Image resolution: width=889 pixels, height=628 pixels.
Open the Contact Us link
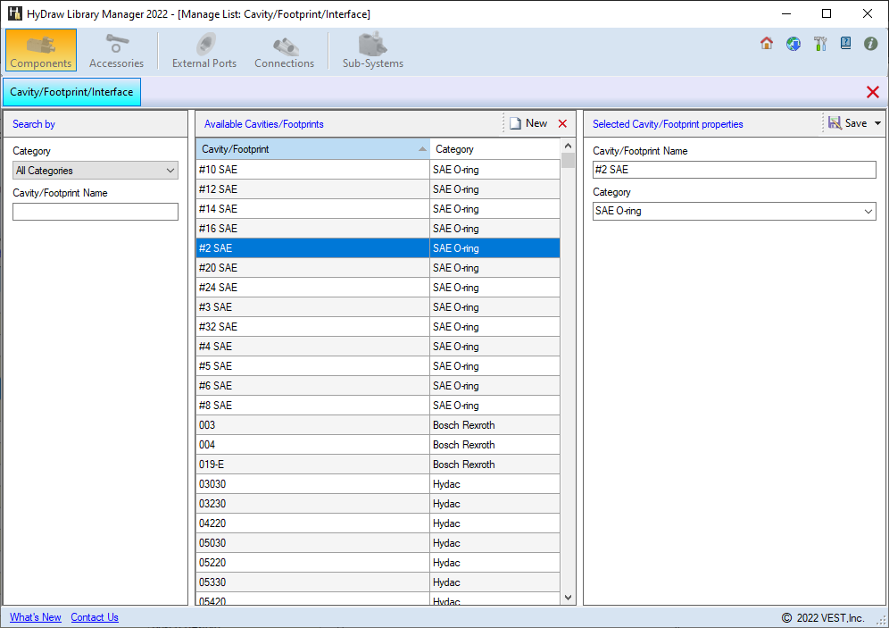[95, 617]
